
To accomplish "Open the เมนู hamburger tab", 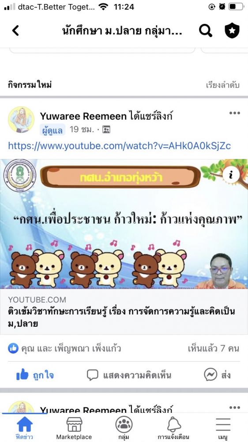I will tap(223, 428).
